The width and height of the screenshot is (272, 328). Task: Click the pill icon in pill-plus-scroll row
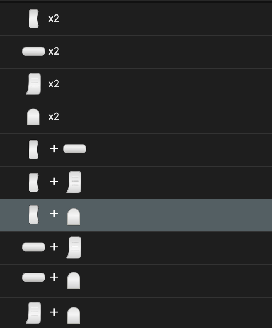34,247
